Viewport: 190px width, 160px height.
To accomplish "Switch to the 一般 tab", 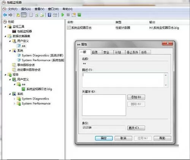I will click(x=84, y=52).
